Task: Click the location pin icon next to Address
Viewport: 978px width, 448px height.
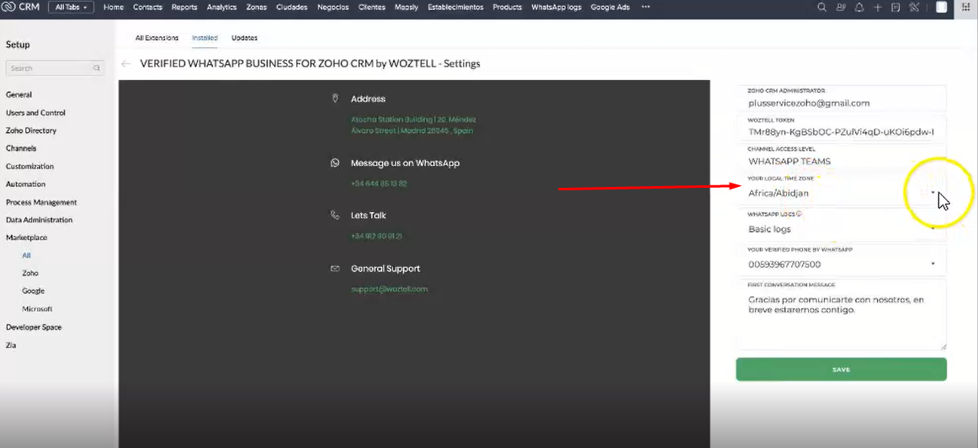Action: tap(335, 99)
